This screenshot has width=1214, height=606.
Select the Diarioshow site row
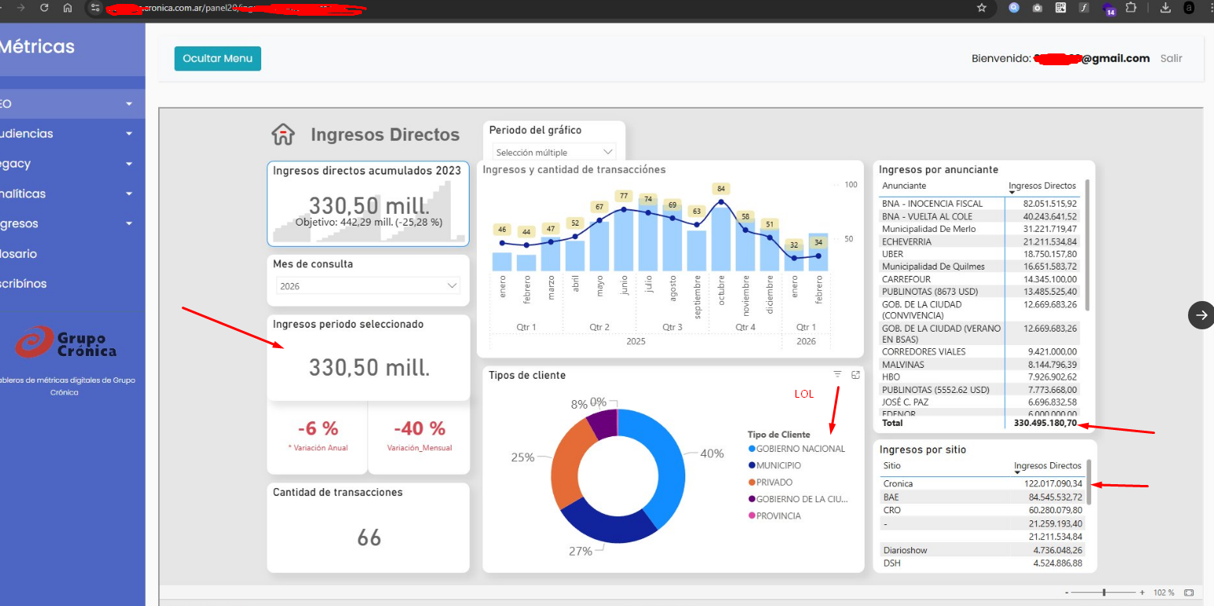click(983, 550)
